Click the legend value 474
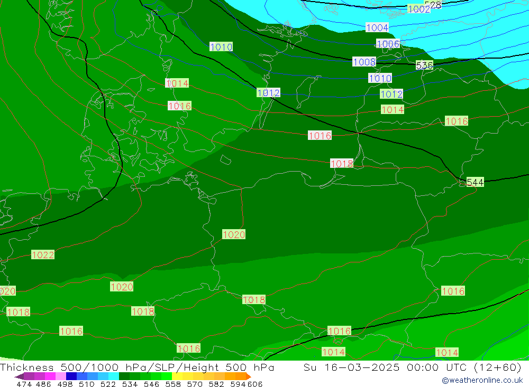The width and height of the screenshot is (529, 387). [x=24, y=384]
